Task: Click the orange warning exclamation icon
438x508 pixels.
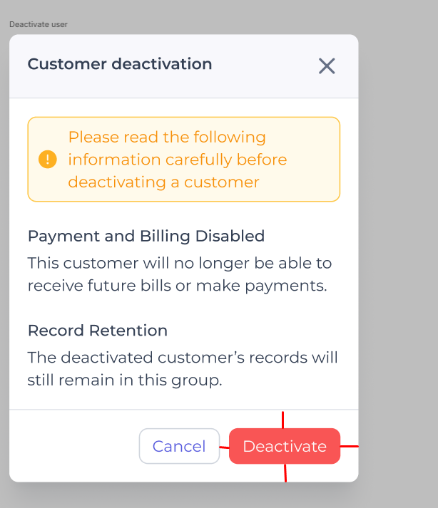Action: pos(48,160)
